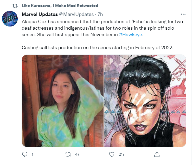Open the photo of the woman in the tie-dye hoodie
Screen dimensions: 192x165
point(63,101)
